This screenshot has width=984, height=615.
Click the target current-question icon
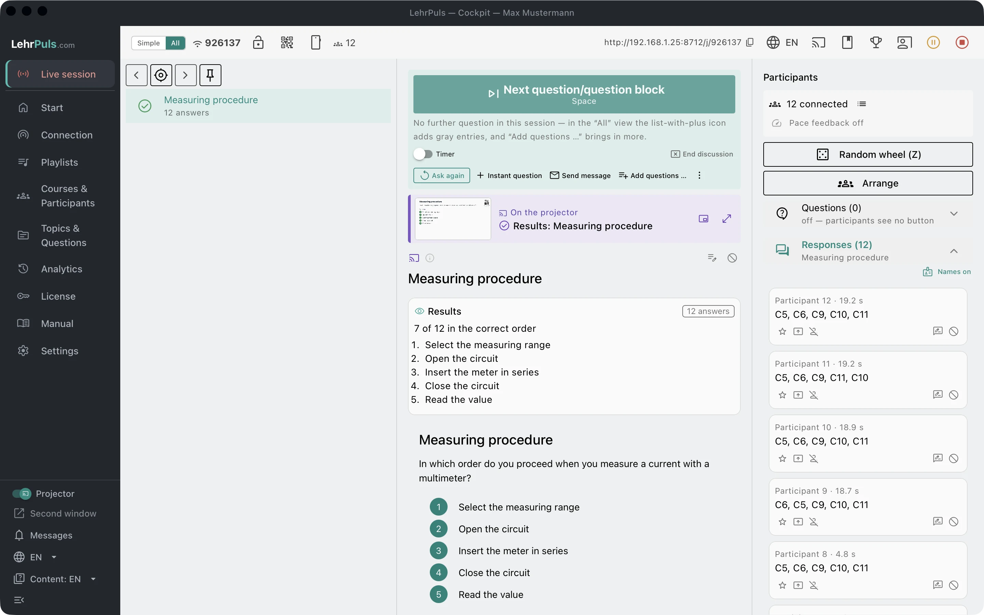coord(161,75)
